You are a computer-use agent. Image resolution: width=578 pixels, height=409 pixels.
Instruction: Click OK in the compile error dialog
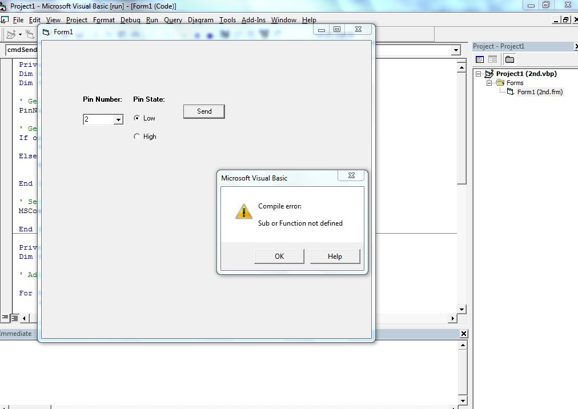click(x=279, y=256)
